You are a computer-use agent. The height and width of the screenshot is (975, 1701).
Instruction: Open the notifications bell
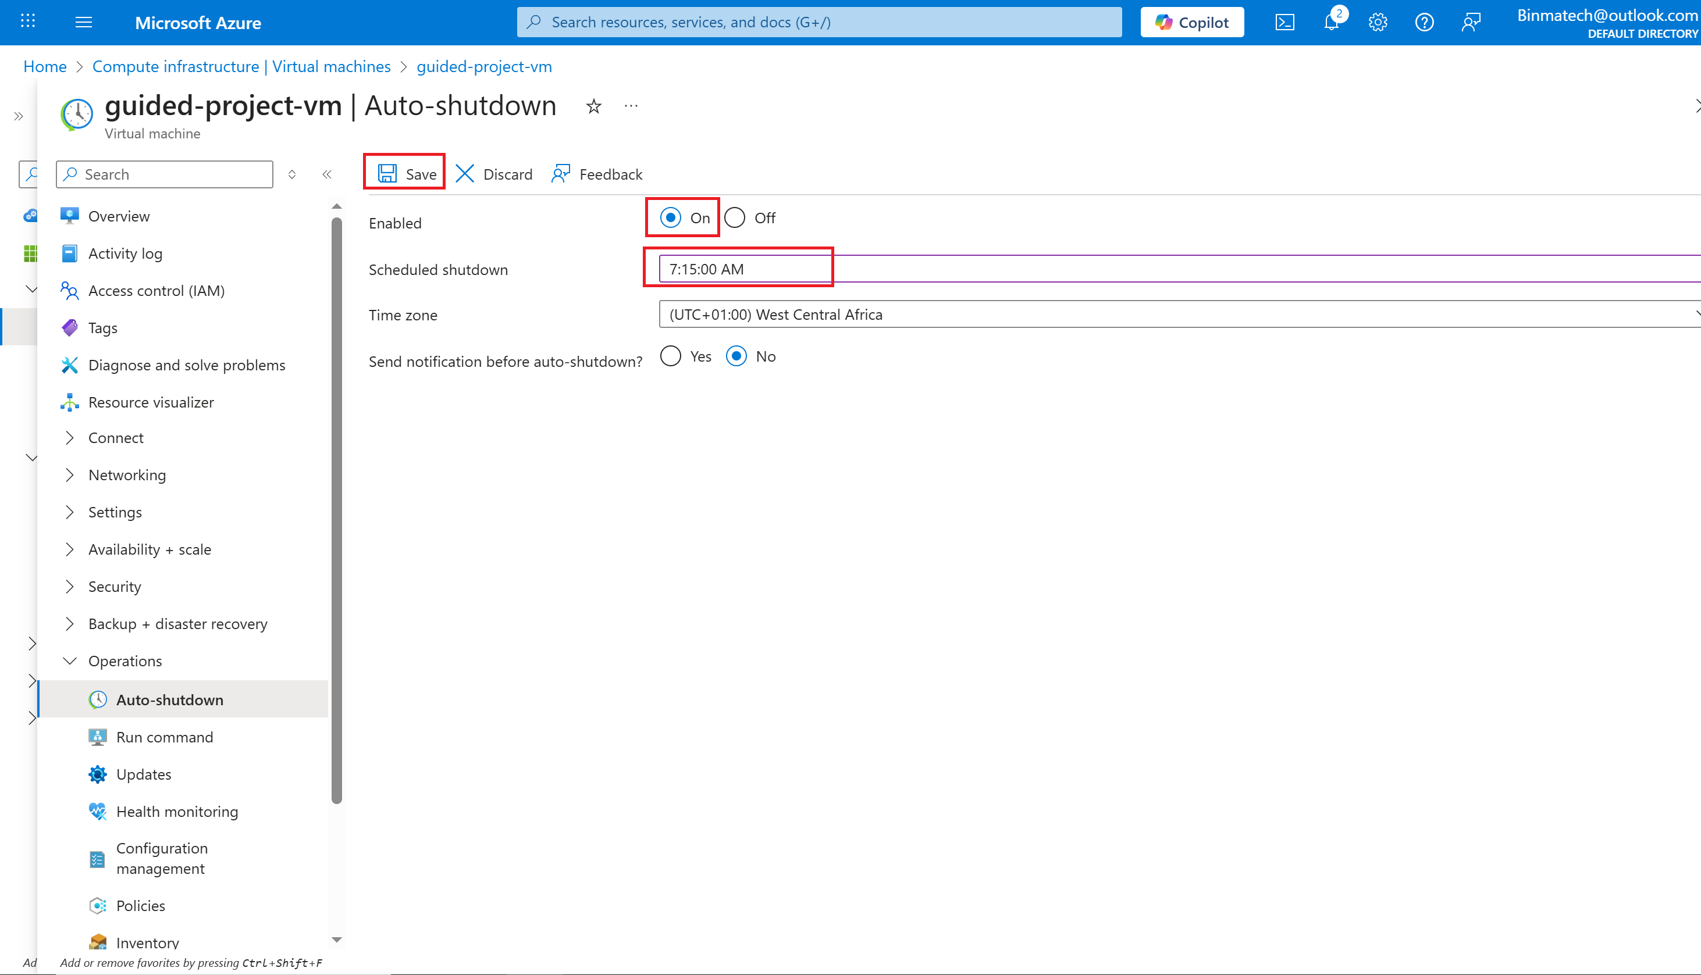pos(1330,23)
